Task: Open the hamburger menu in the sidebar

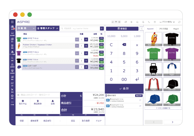Action: [12, 22]
